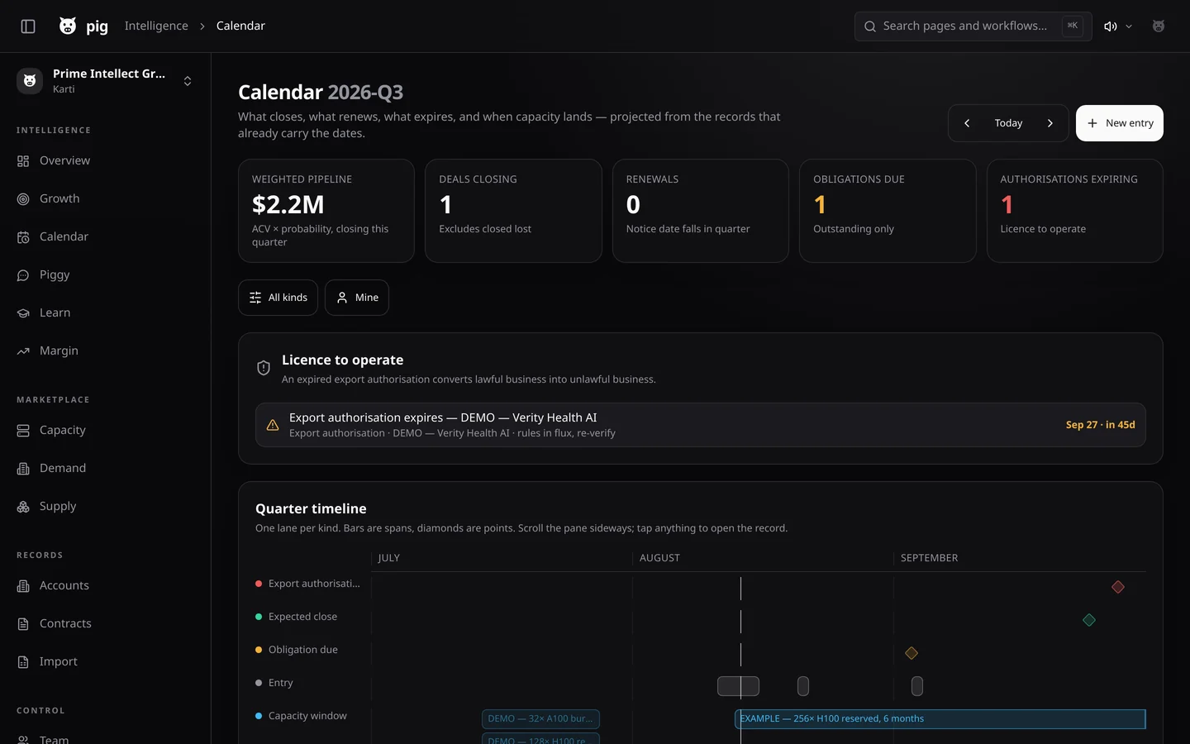1190x744 pixels.
Task: Click the warning triangle on export authorisation row
Action: tap(273, 425)
